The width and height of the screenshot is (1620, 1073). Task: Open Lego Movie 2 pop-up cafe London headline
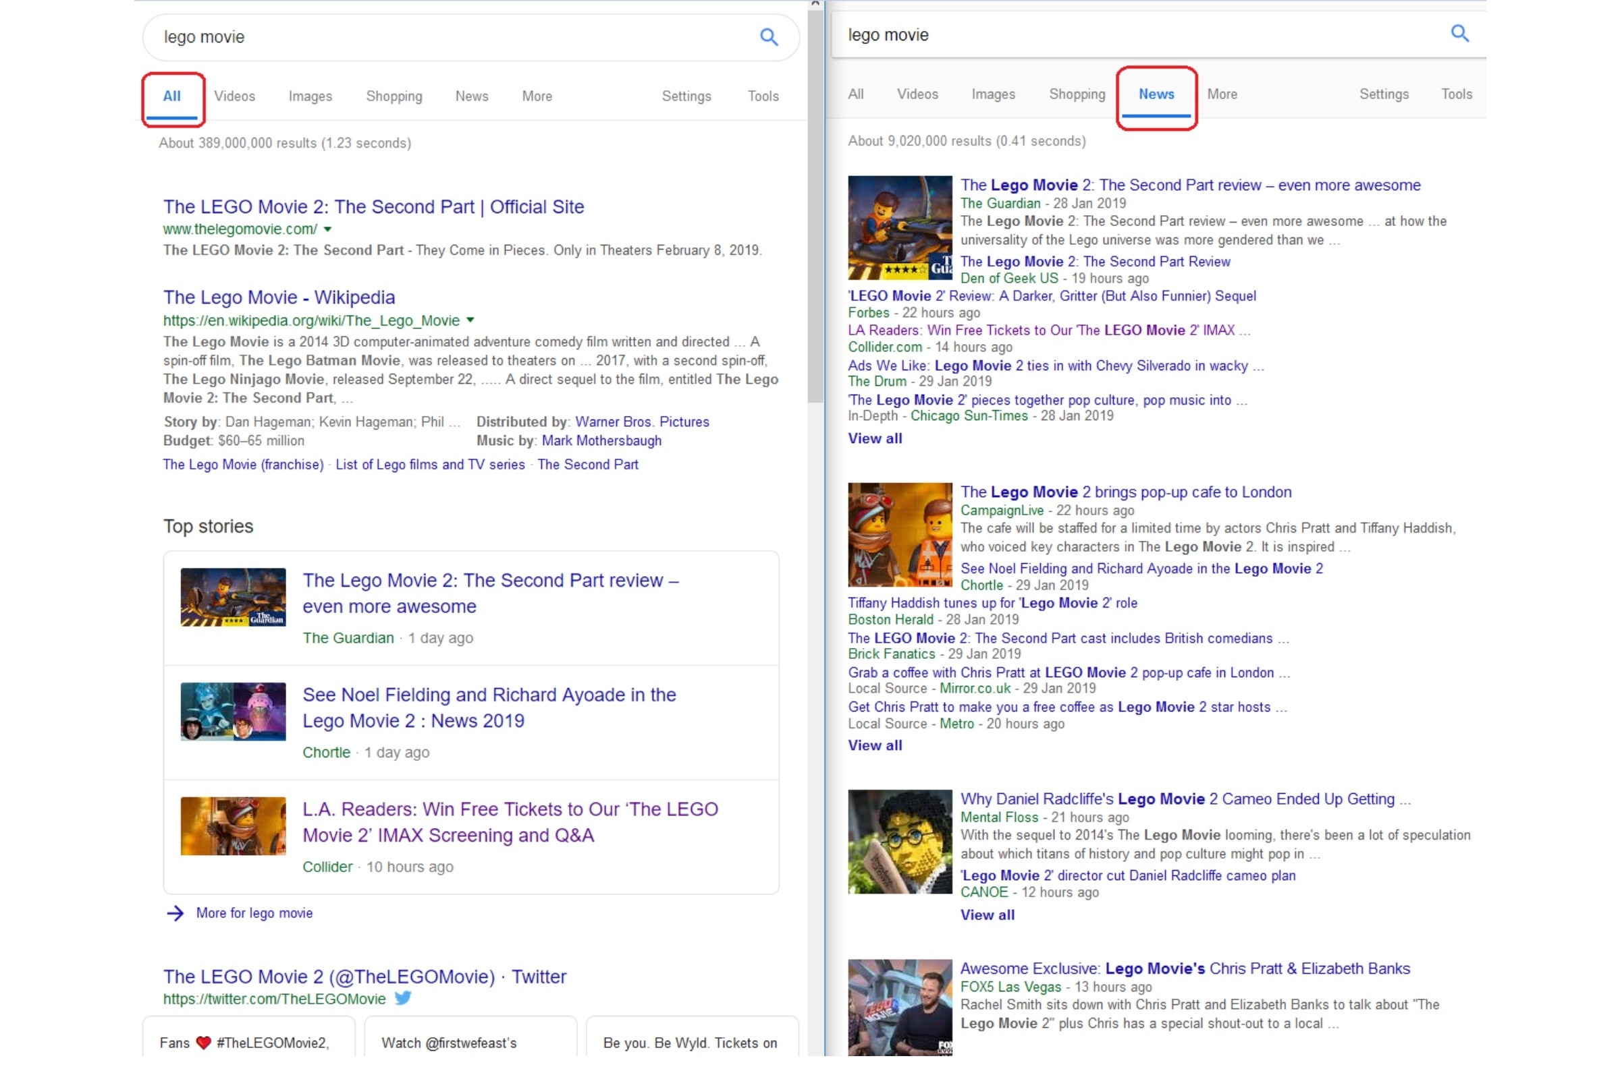(1126, 492)
